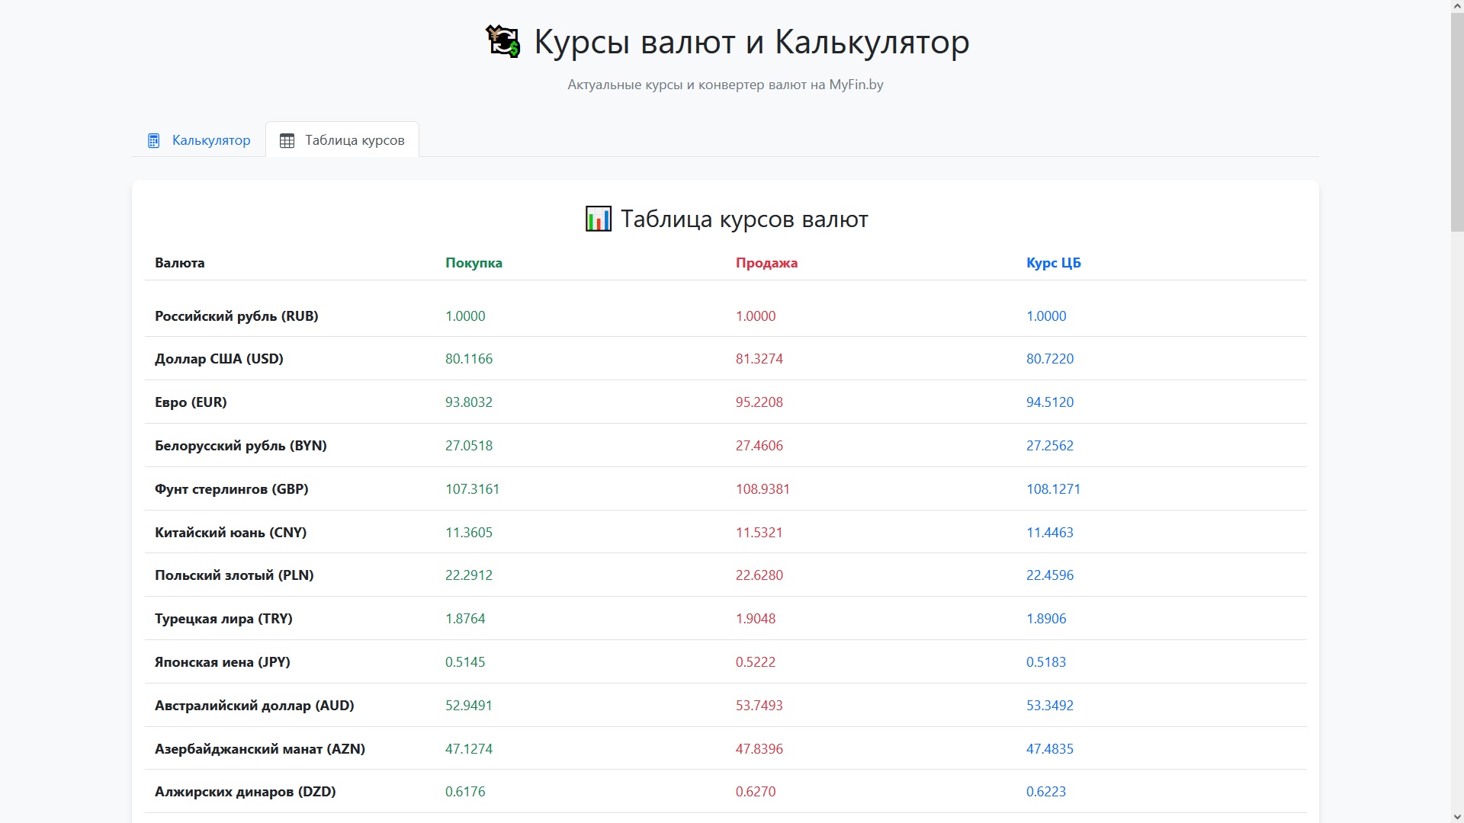The height and width of the screenshot is (823, 1464).
Task: Click the page vertical scrollbar thumb
Action: coord(1456,122)
